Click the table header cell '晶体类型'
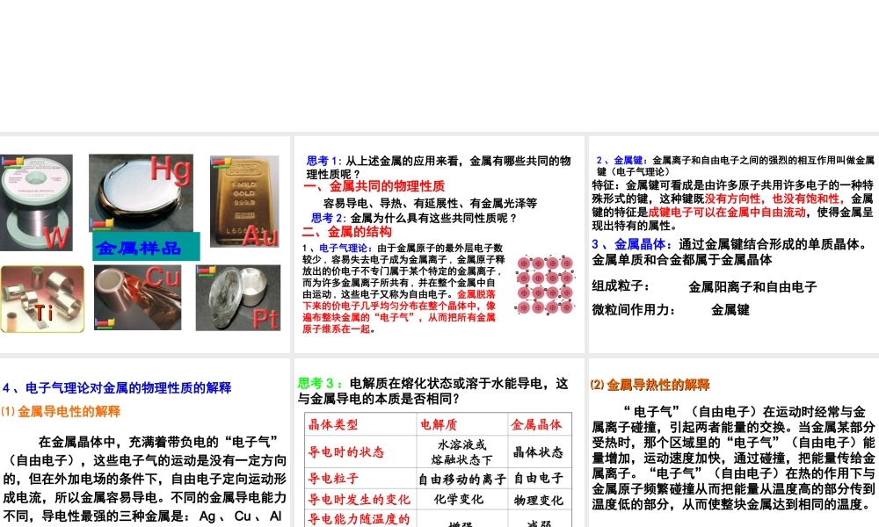 tap(333, 424)
